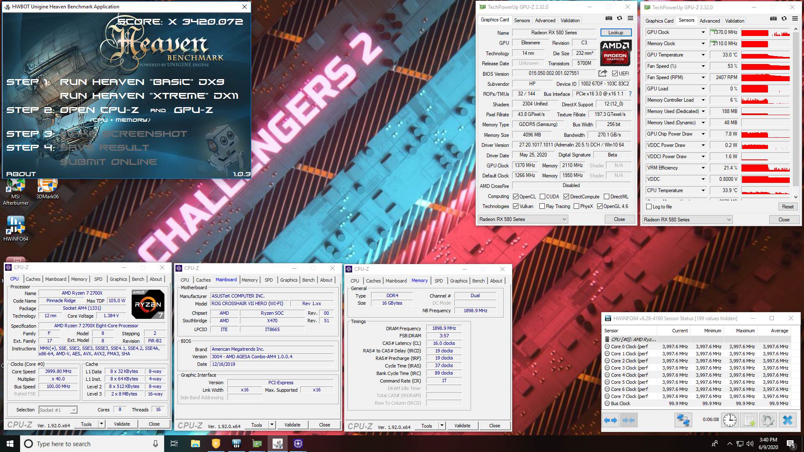Click the microphone icon in the taskbar search box
The image size is (804, 452).
[x=155, y=444]
